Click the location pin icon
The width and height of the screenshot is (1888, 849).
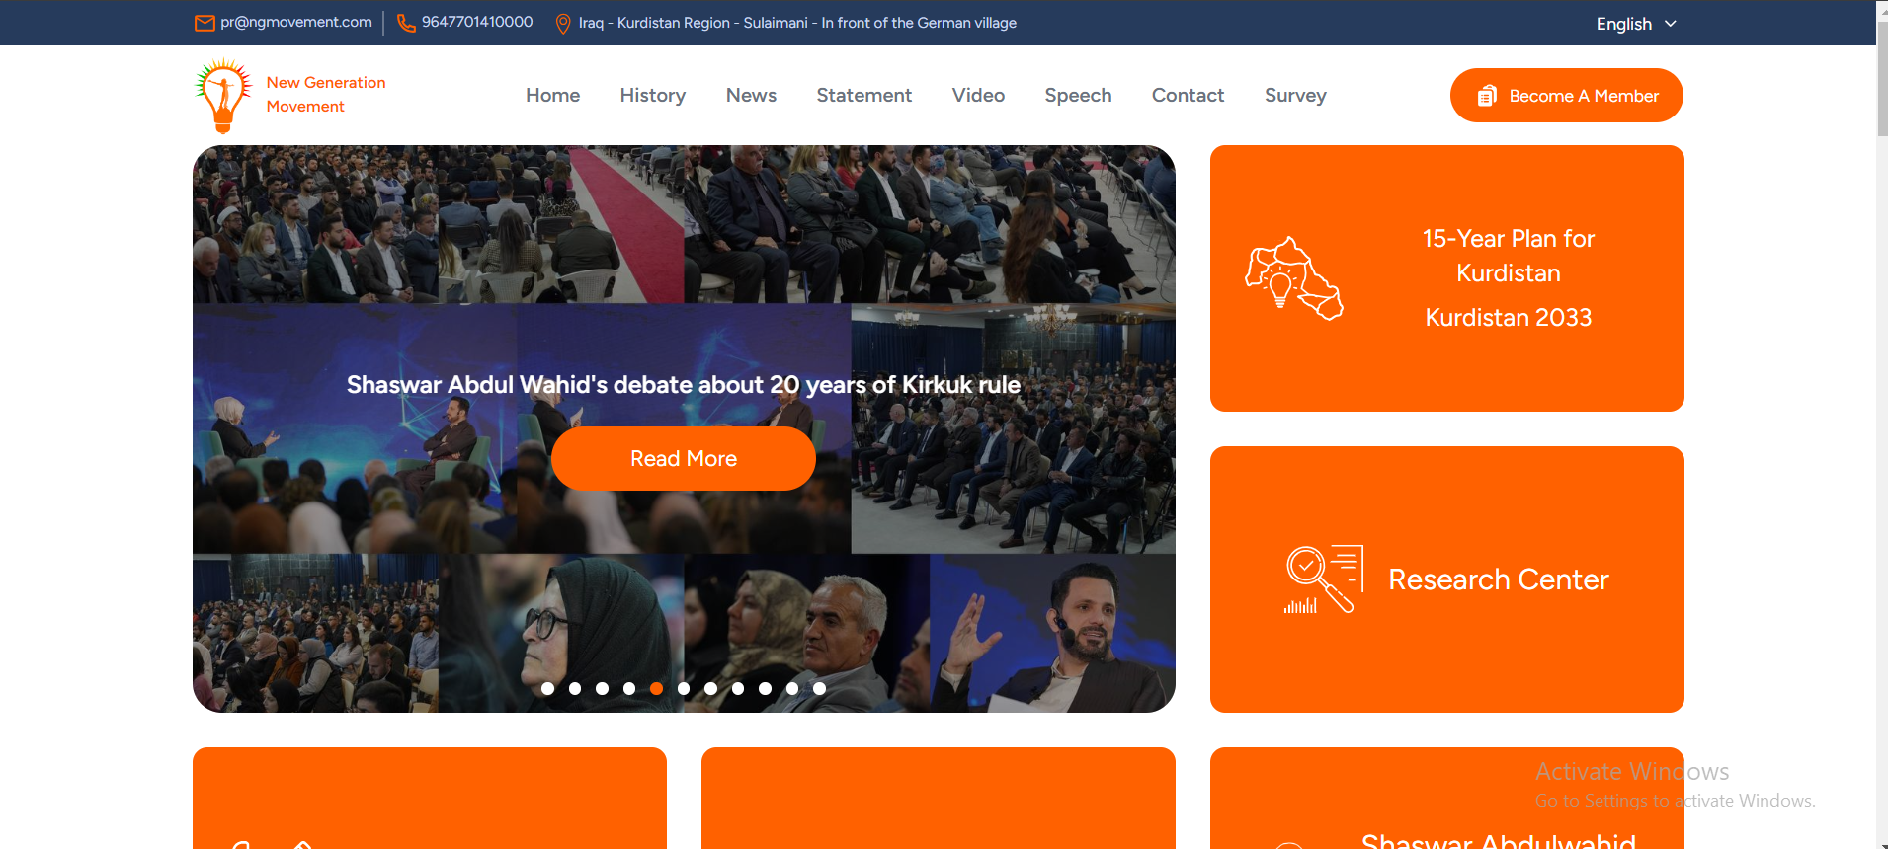[x=563, y=24]
